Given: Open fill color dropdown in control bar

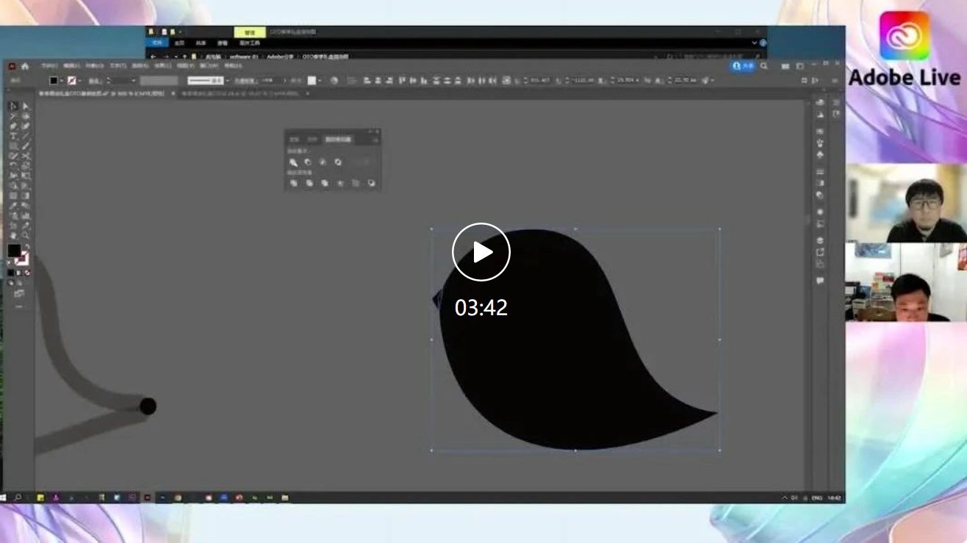Looking at the screenshot, I should (62, 80).
